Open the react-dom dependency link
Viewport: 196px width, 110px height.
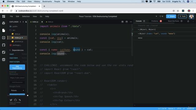click(x=13, y=58)
